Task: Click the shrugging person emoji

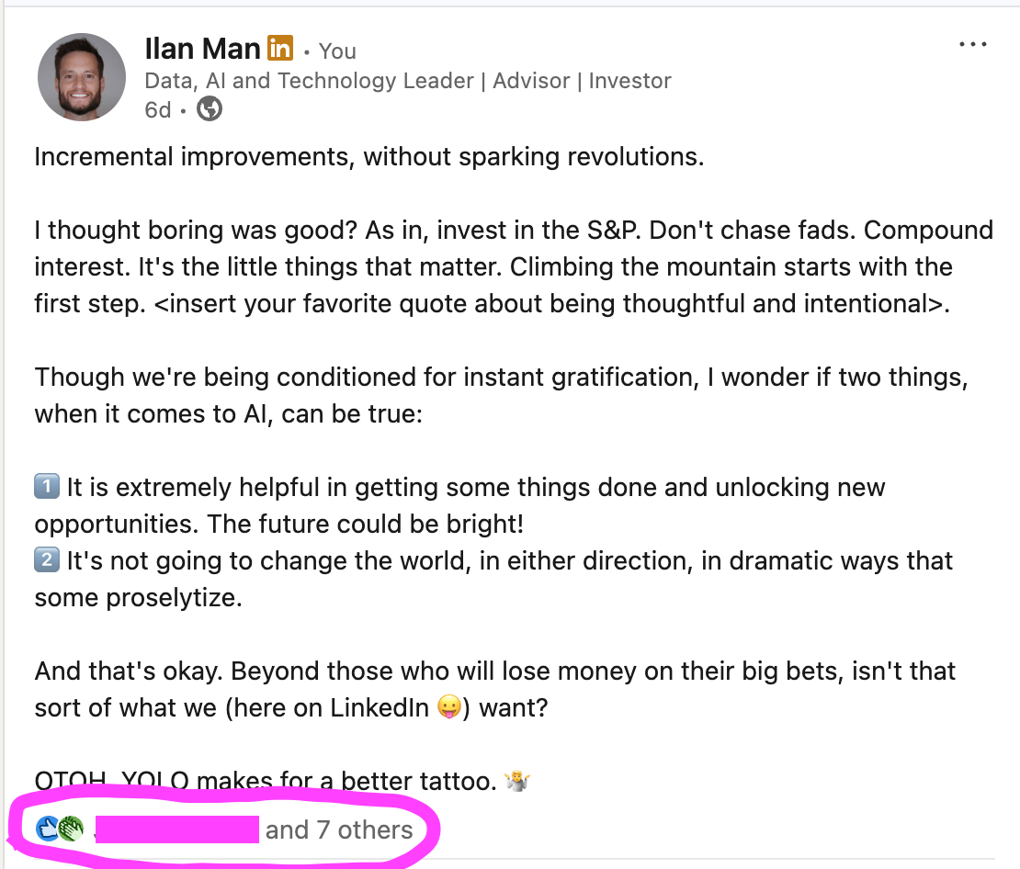Action: click(x=517, y=780)
